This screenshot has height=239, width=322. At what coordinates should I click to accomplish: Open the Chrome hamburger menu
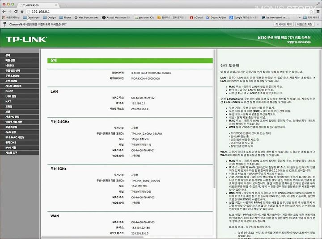point(318,12)
